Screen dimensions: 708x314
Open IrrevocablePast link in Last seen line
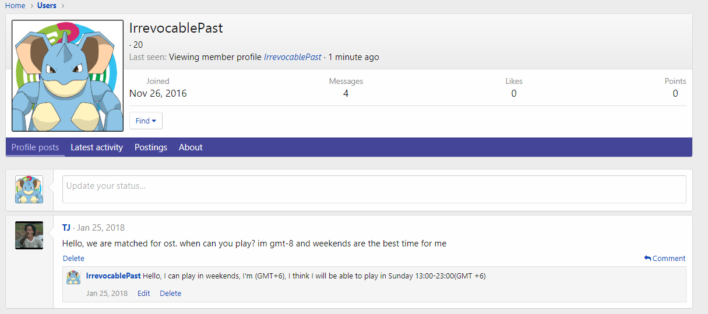coord(293,57)
